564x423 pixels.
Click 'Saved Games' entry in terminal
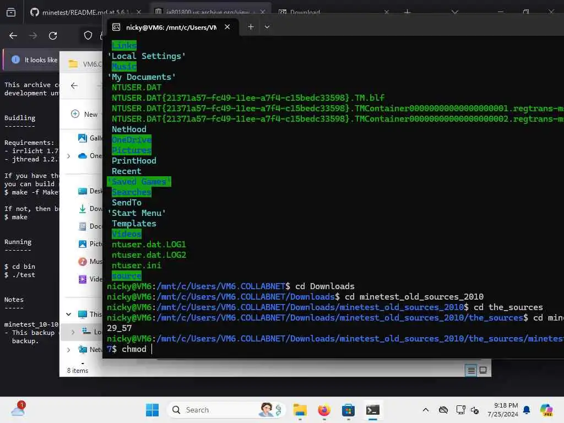pos(139,182)
